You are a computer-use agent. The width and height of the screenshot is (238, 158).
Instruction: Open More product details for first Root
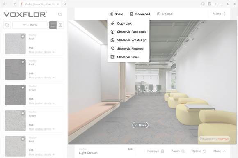pyautogui.click(x=41, y=52)
